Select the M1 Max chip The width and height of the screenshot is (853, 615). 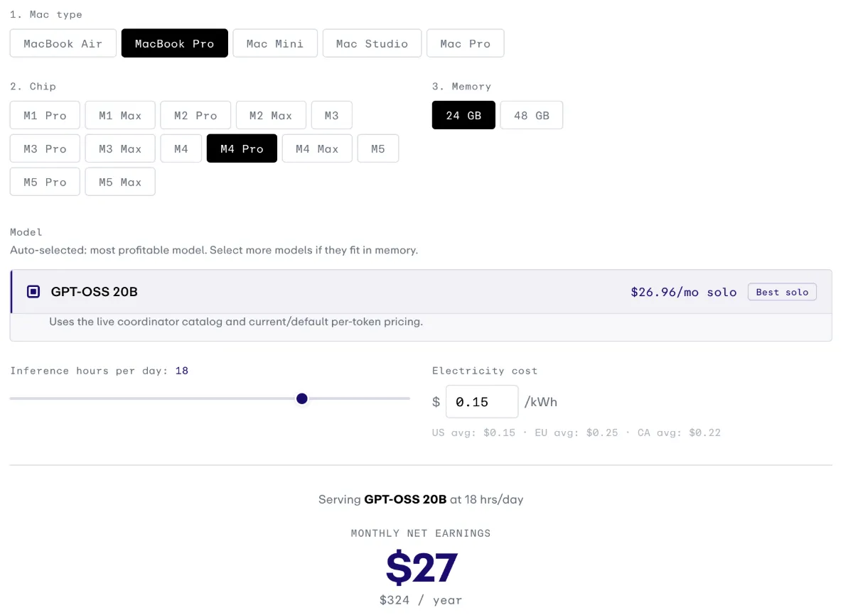(120, 115)
